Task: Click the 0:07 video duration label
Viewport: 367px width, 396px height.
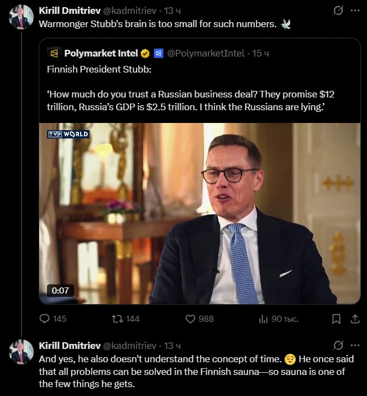Action: tap(60, 290)
